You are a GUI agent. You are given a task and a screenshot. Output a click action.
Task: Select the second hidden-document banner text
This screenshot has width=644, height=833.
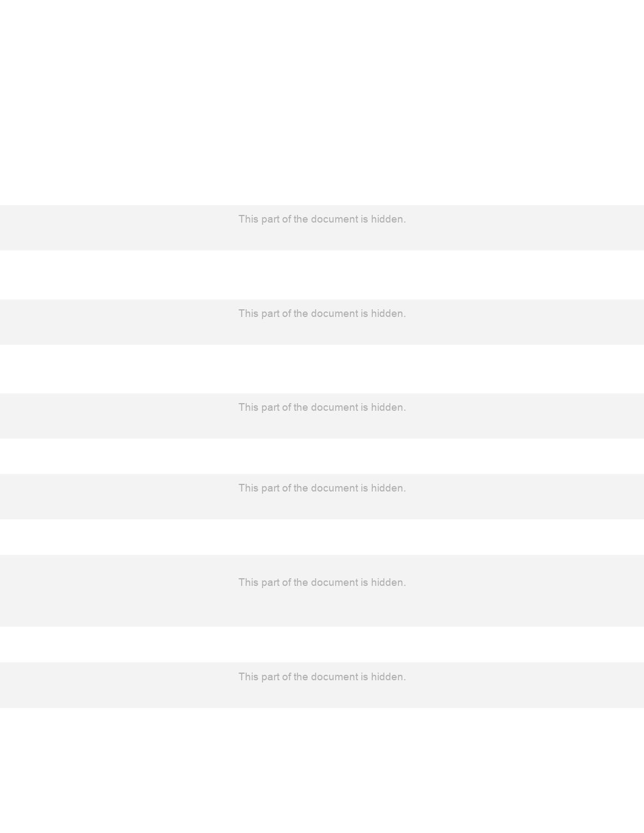[x=322, y=313]
